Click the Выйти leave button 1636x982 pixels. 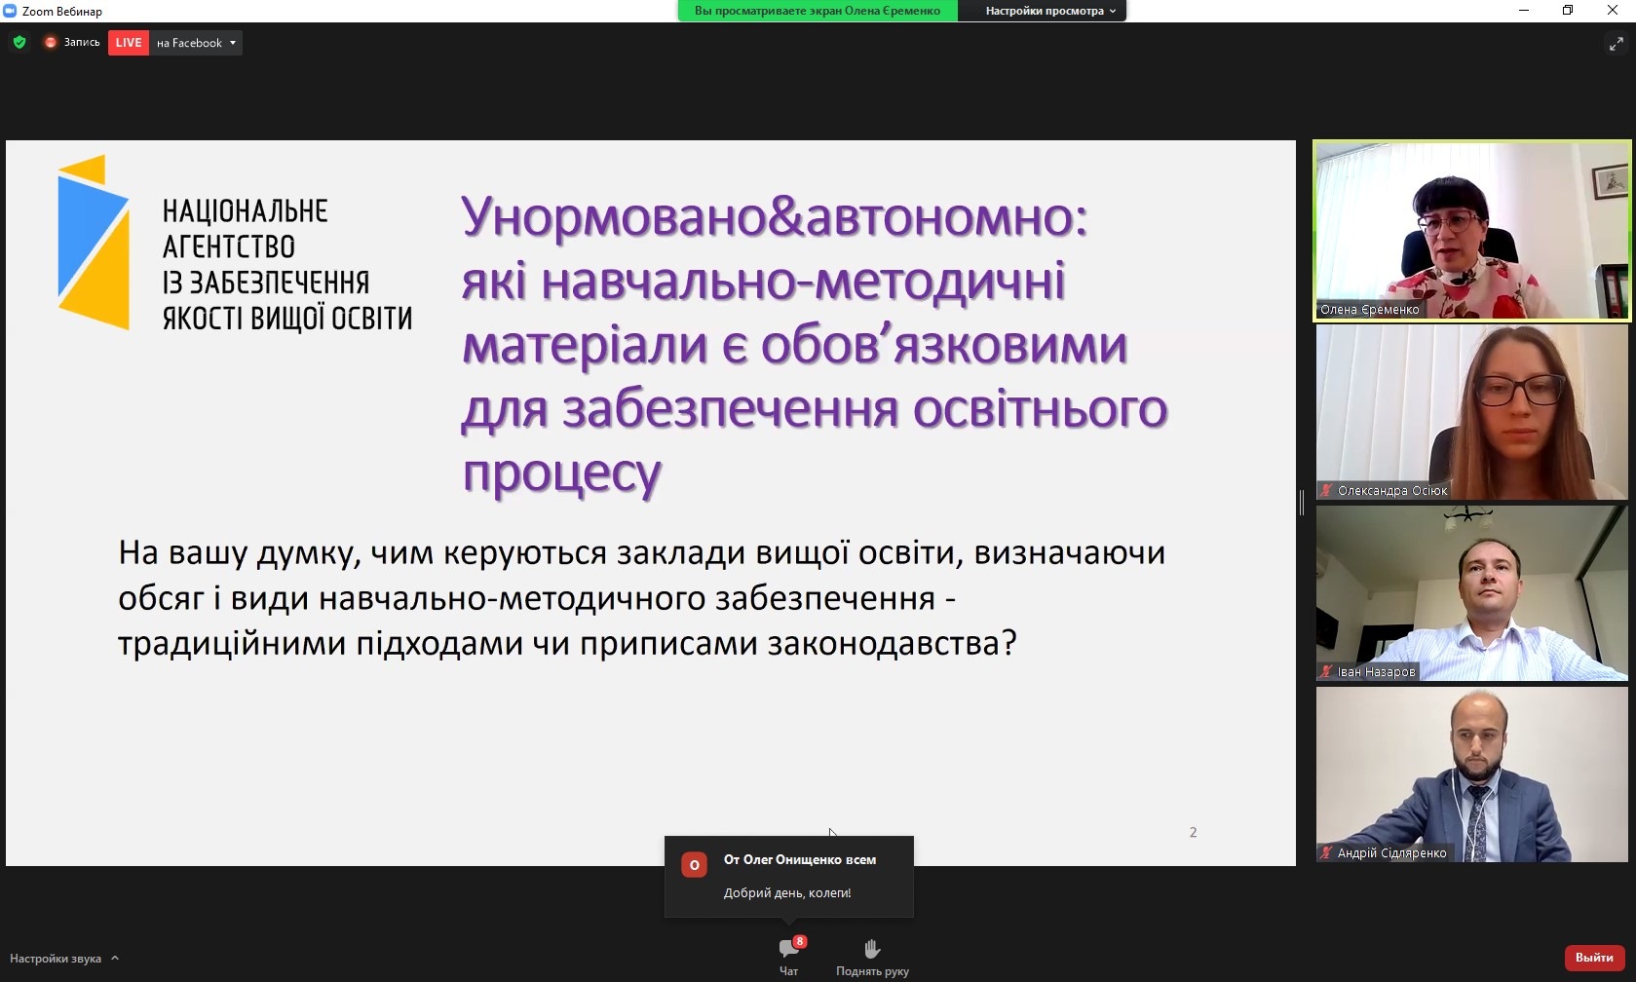1594,958
